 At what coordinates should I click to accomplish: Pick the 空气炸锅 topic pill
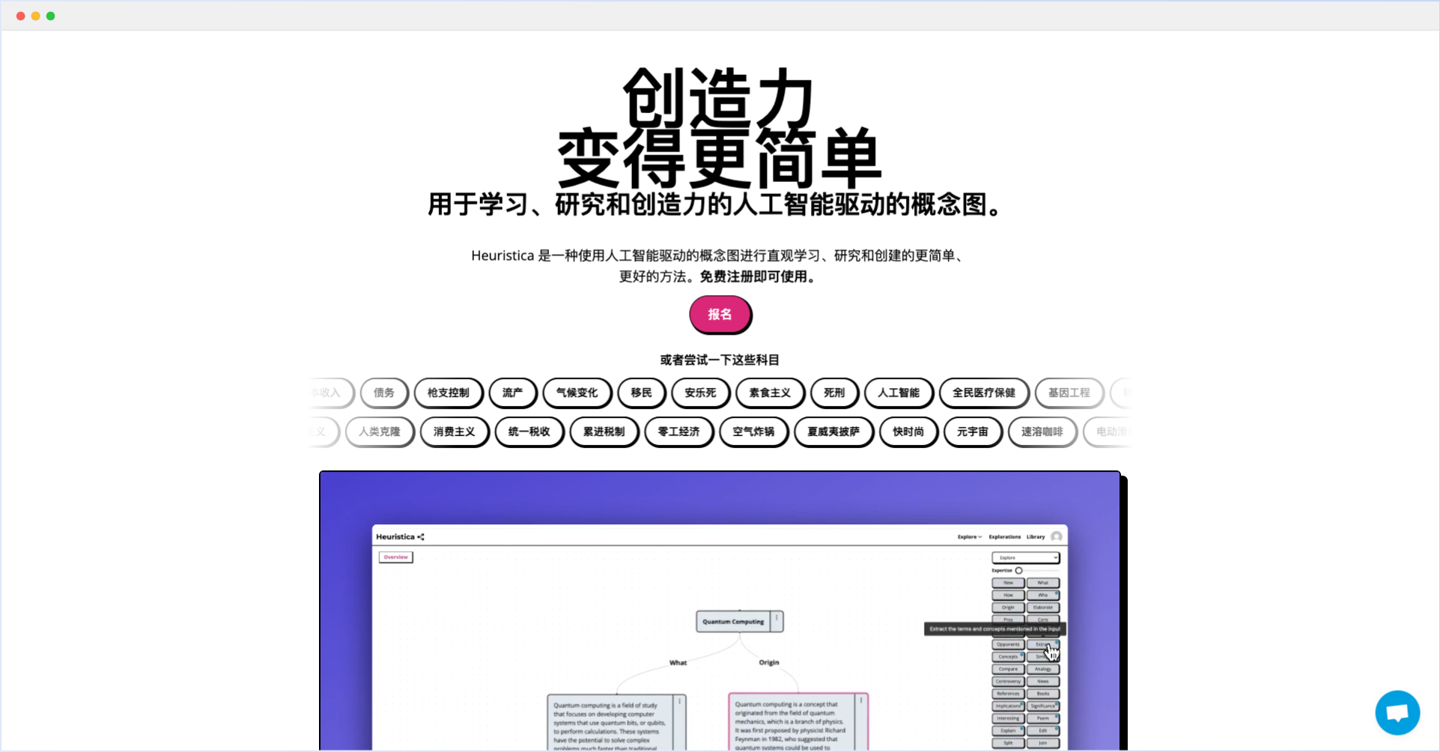(x=753, y=431)
